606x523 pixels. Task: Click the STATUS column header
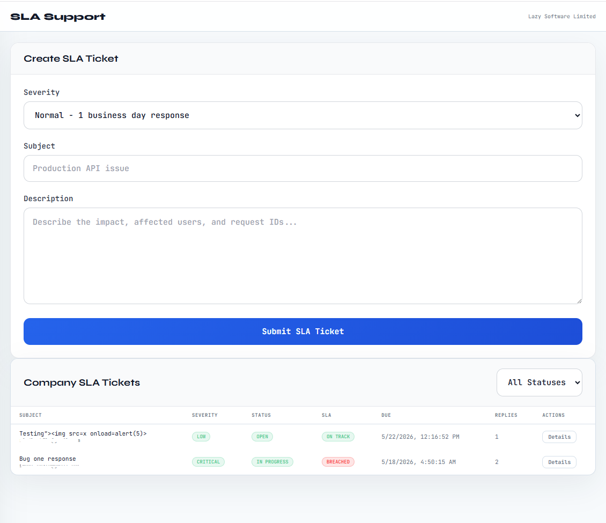(x=261, y=415)
